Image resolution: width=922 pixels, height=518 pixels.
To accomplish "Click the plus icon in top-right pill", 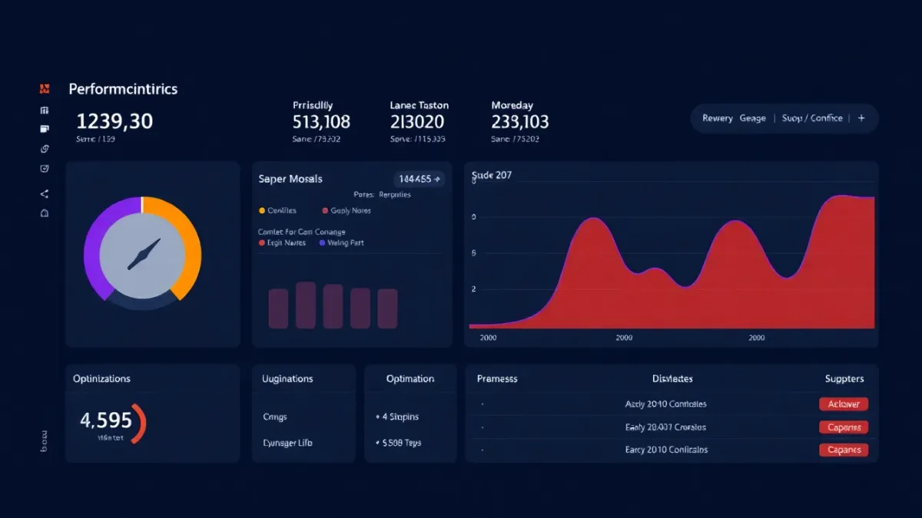I will 861,118.
